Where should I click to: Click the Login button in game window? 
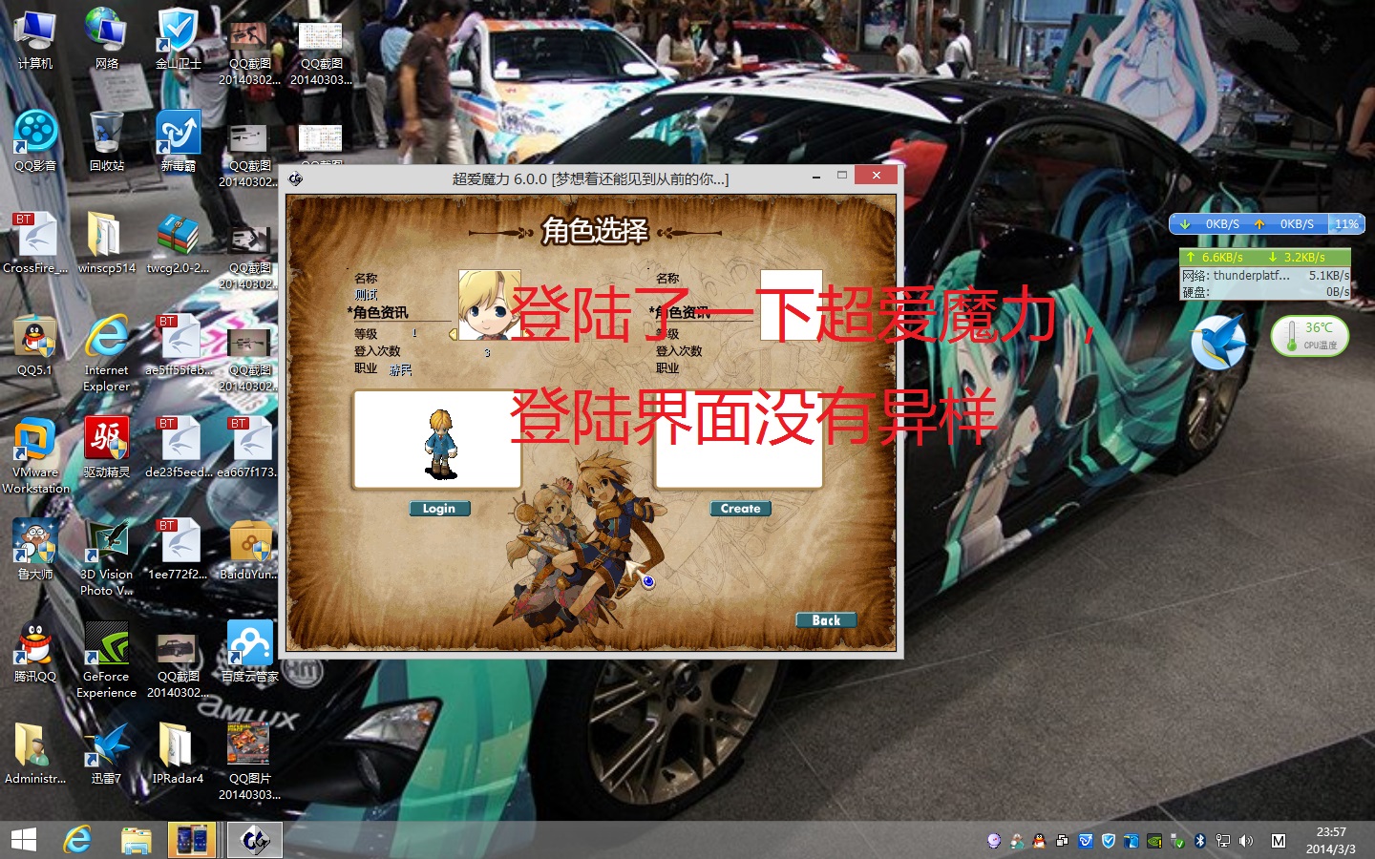pyautogui.click(x=439, y=509)
